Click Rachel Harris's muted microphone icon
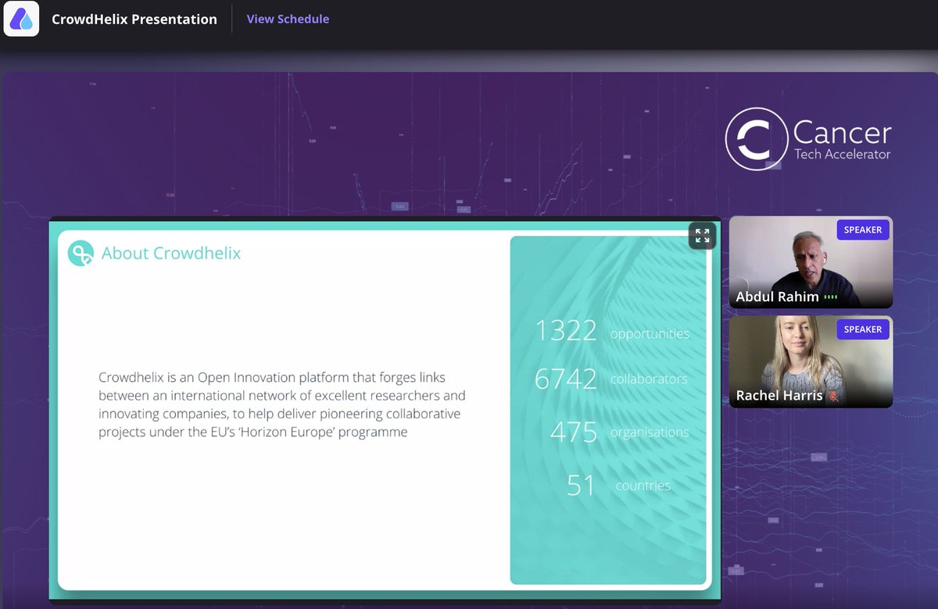Viewport: 938px width, 609px height. pyautogui.click(x=833, y=396)
